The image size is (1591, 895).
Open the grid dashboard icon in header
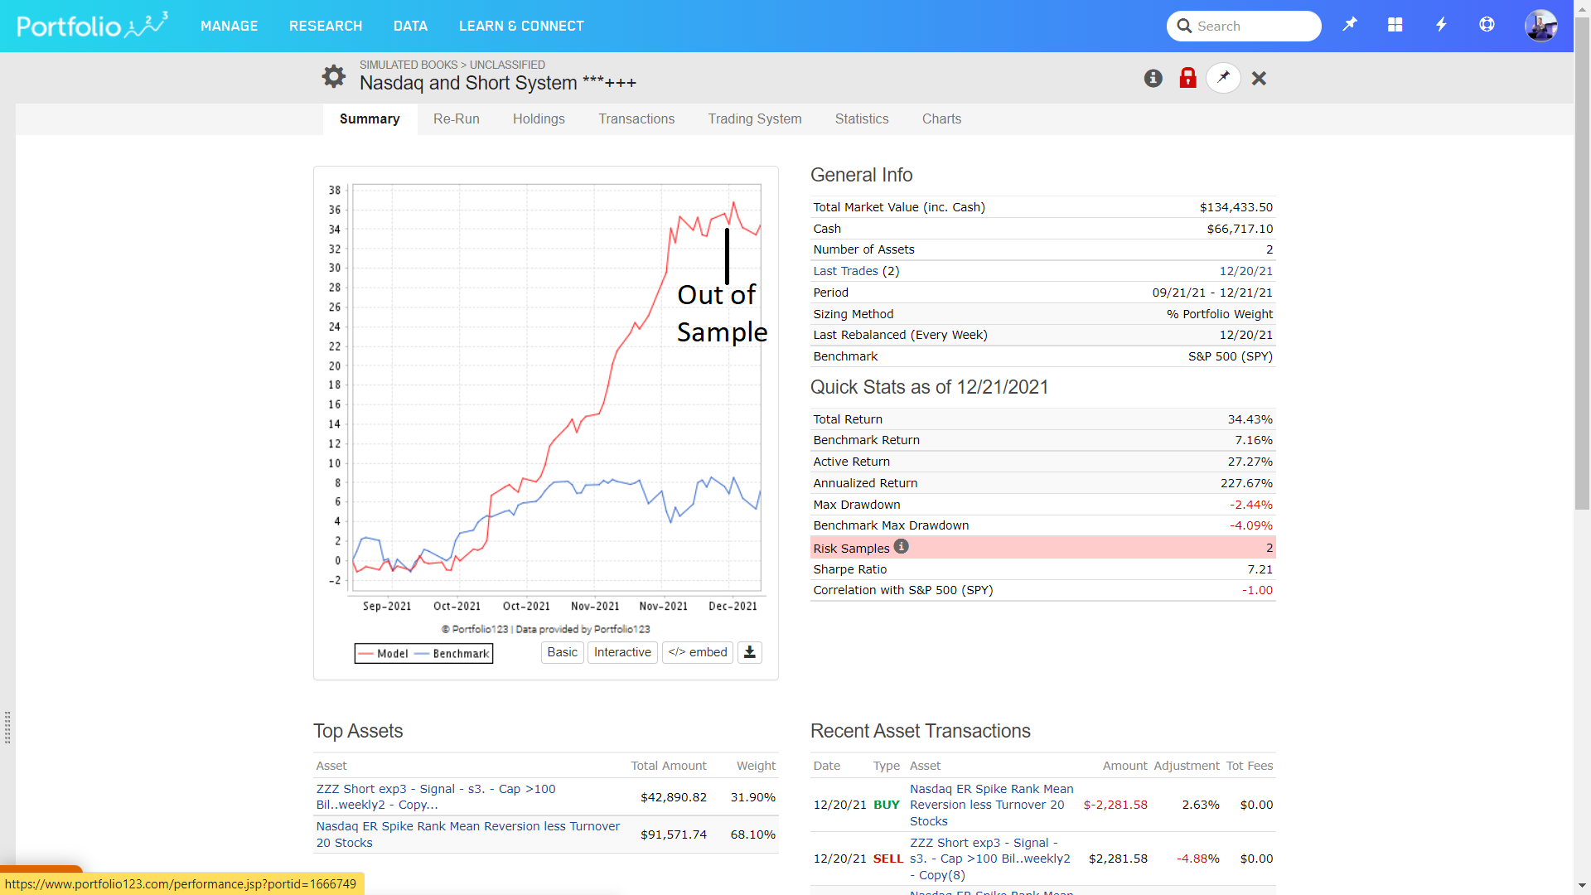tap(1395, 25)
